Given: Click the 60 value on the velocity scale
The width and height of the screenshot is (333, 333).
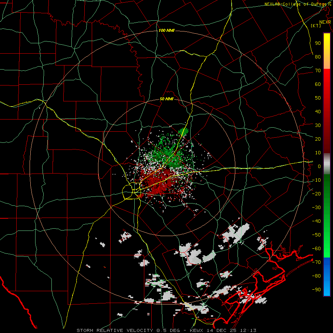Looking at the screenshot, I should 318,84.
